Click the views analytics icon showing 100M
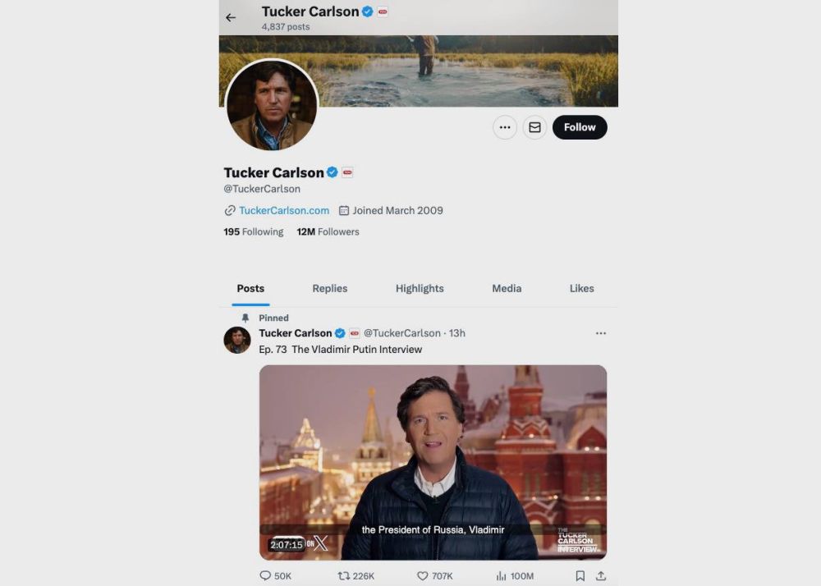821x586 pixels. 502,576
